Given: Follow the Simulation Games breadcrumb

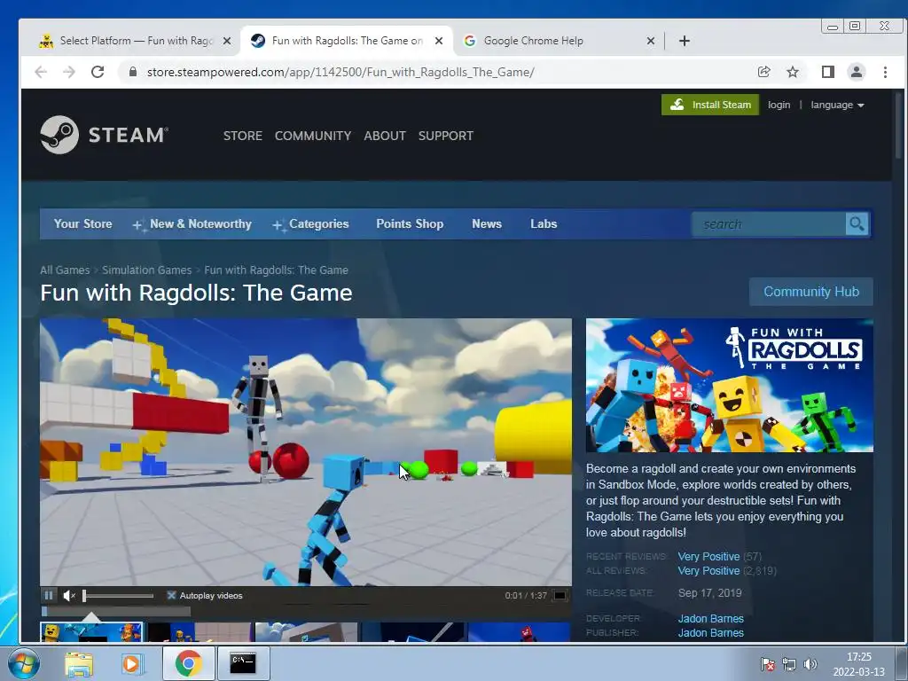Looking at the screenshot, I should click(146, 270).
